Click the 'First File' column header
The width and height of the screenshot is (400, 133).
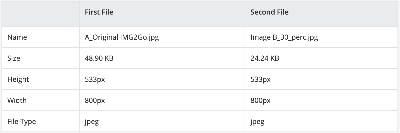click(x=99, y=12)
